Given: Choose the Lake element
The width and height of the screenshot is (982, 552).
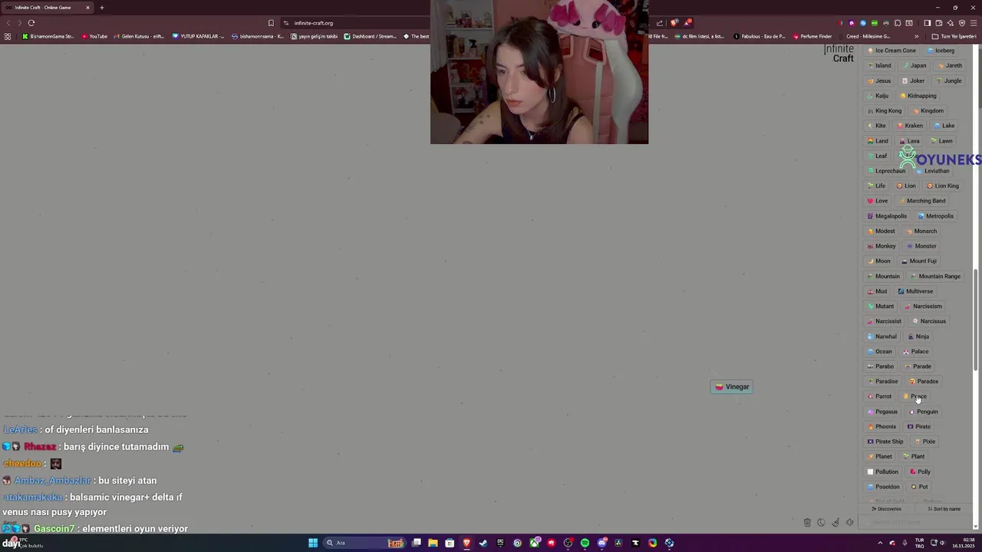Looking at the screenshot, I should click(944, 126).
